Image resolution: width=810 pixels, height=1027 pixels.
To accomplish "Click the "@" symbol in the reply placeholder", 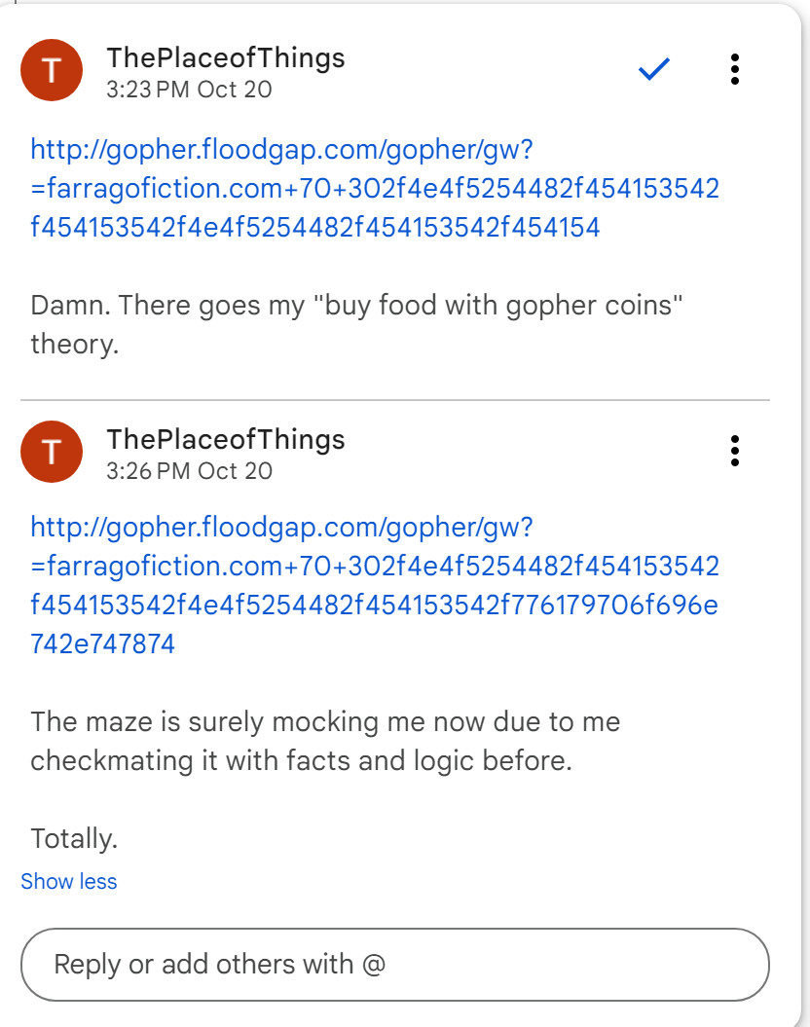I will [x=374, y=965].
